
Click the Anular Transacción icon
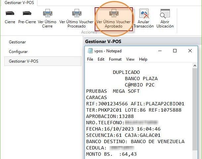[144, 13]
